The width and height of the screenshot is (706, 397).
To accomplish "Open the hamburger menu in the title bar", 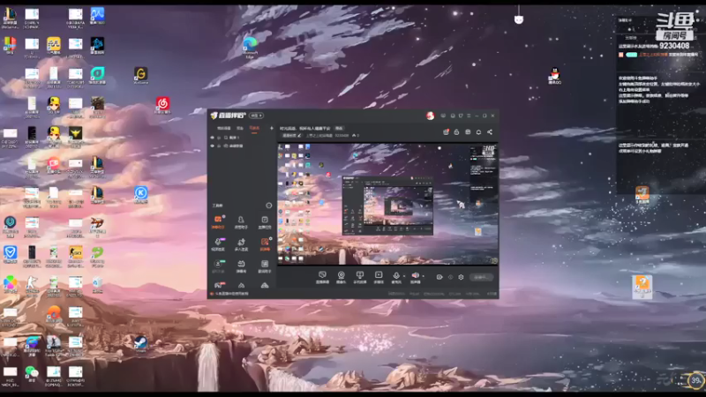I will tap(469, 116).
